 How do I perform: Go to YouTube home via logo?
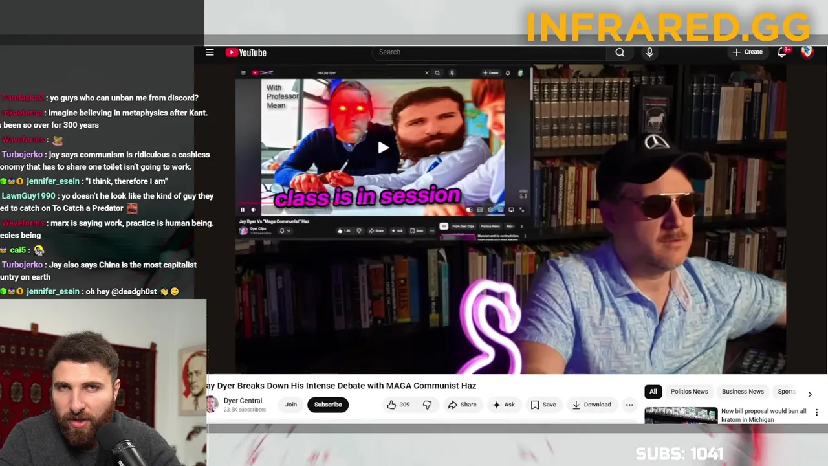coord(246,52)
